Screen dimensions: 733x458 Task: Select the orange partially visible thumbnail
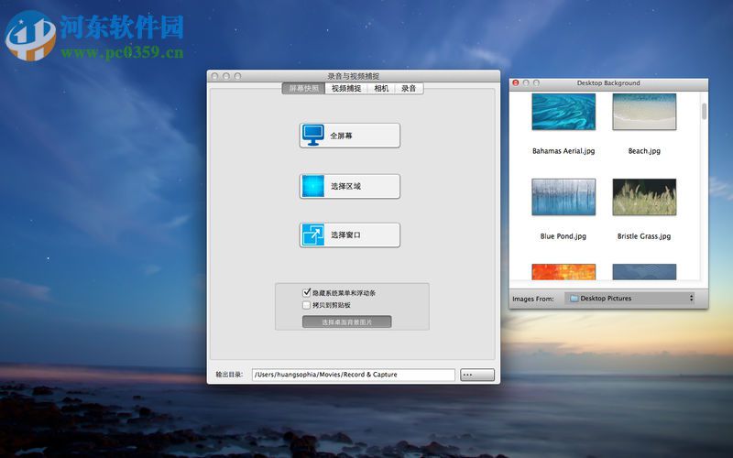pyautogui.click(x=563, y=272)
